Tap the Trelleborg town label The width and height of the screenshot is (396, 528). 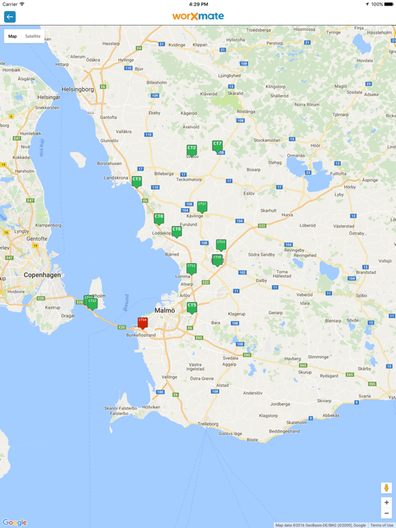point(208,424)
